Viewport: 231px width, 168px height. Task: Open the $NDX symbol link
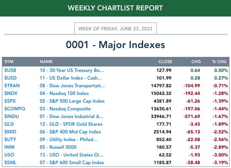(11, 93)
